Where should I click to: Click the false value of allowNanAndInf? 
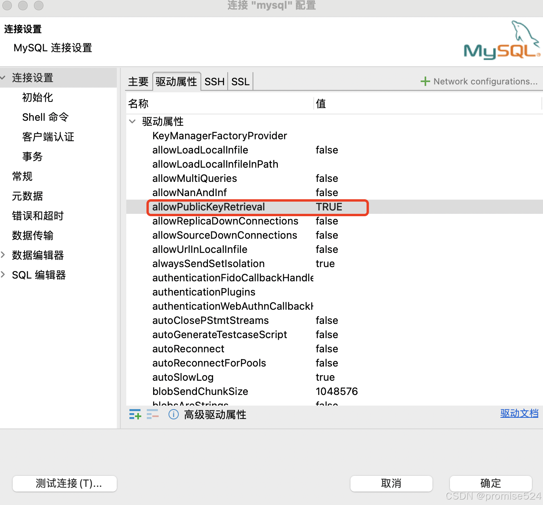click(x=327, y=193)
